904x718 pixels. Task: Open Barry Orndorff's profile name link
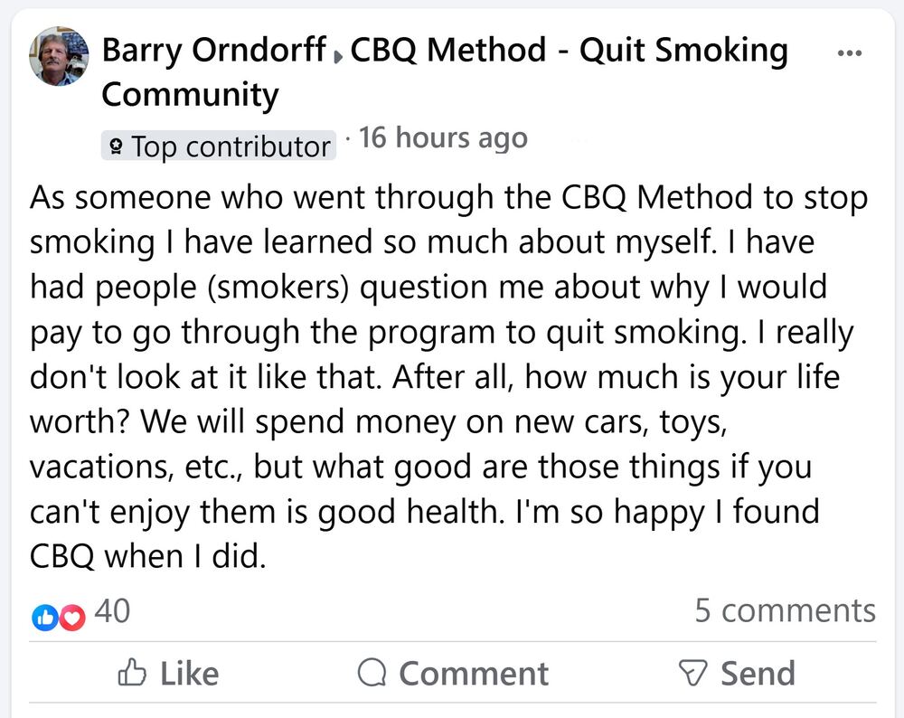[213, 51]
